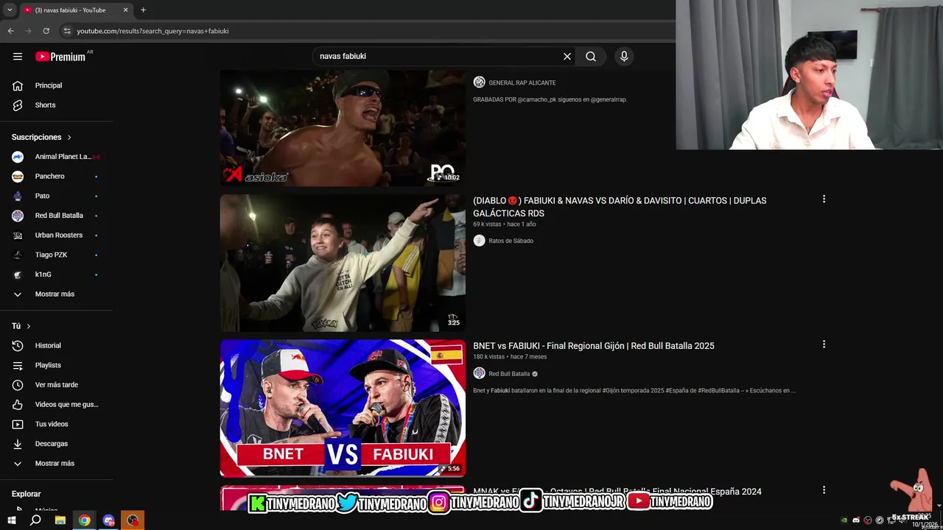This screenshot has height=530, width=943.
Task: Visit the Ratos de Sábado channel
Action: point(511,241)
